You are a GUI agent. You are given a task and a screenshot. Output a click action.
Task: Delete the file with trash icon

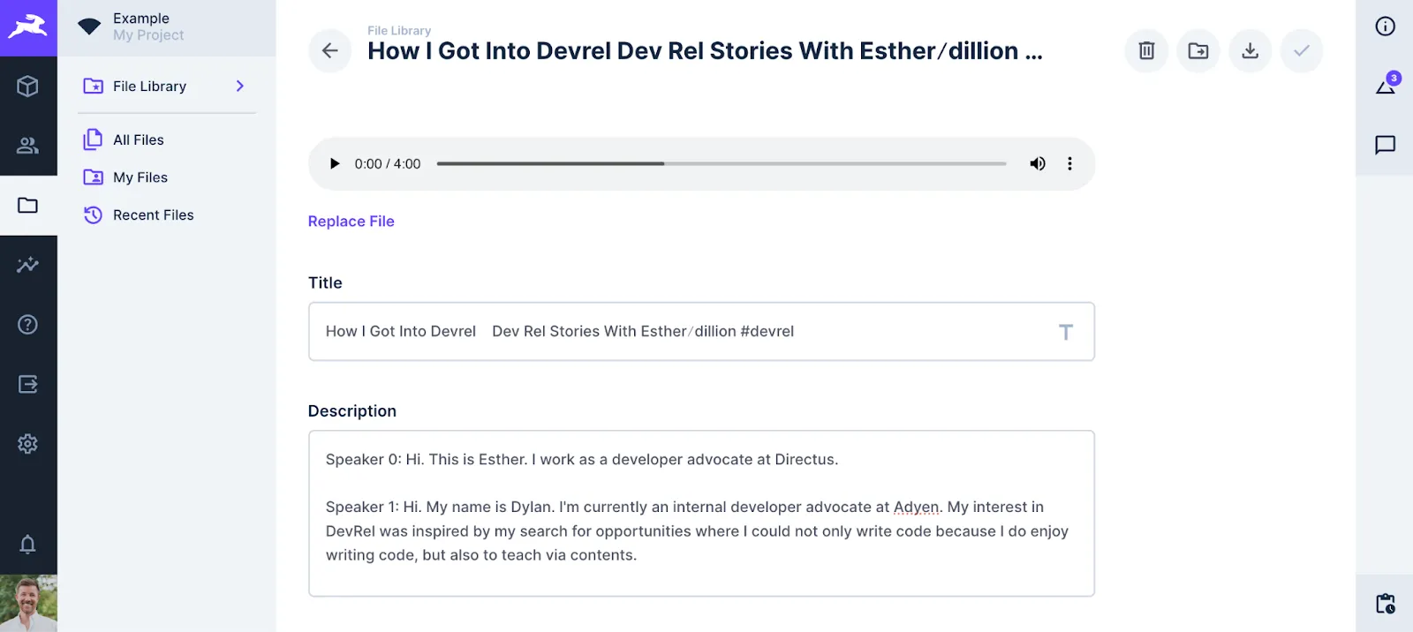(x=1146, y=51)
